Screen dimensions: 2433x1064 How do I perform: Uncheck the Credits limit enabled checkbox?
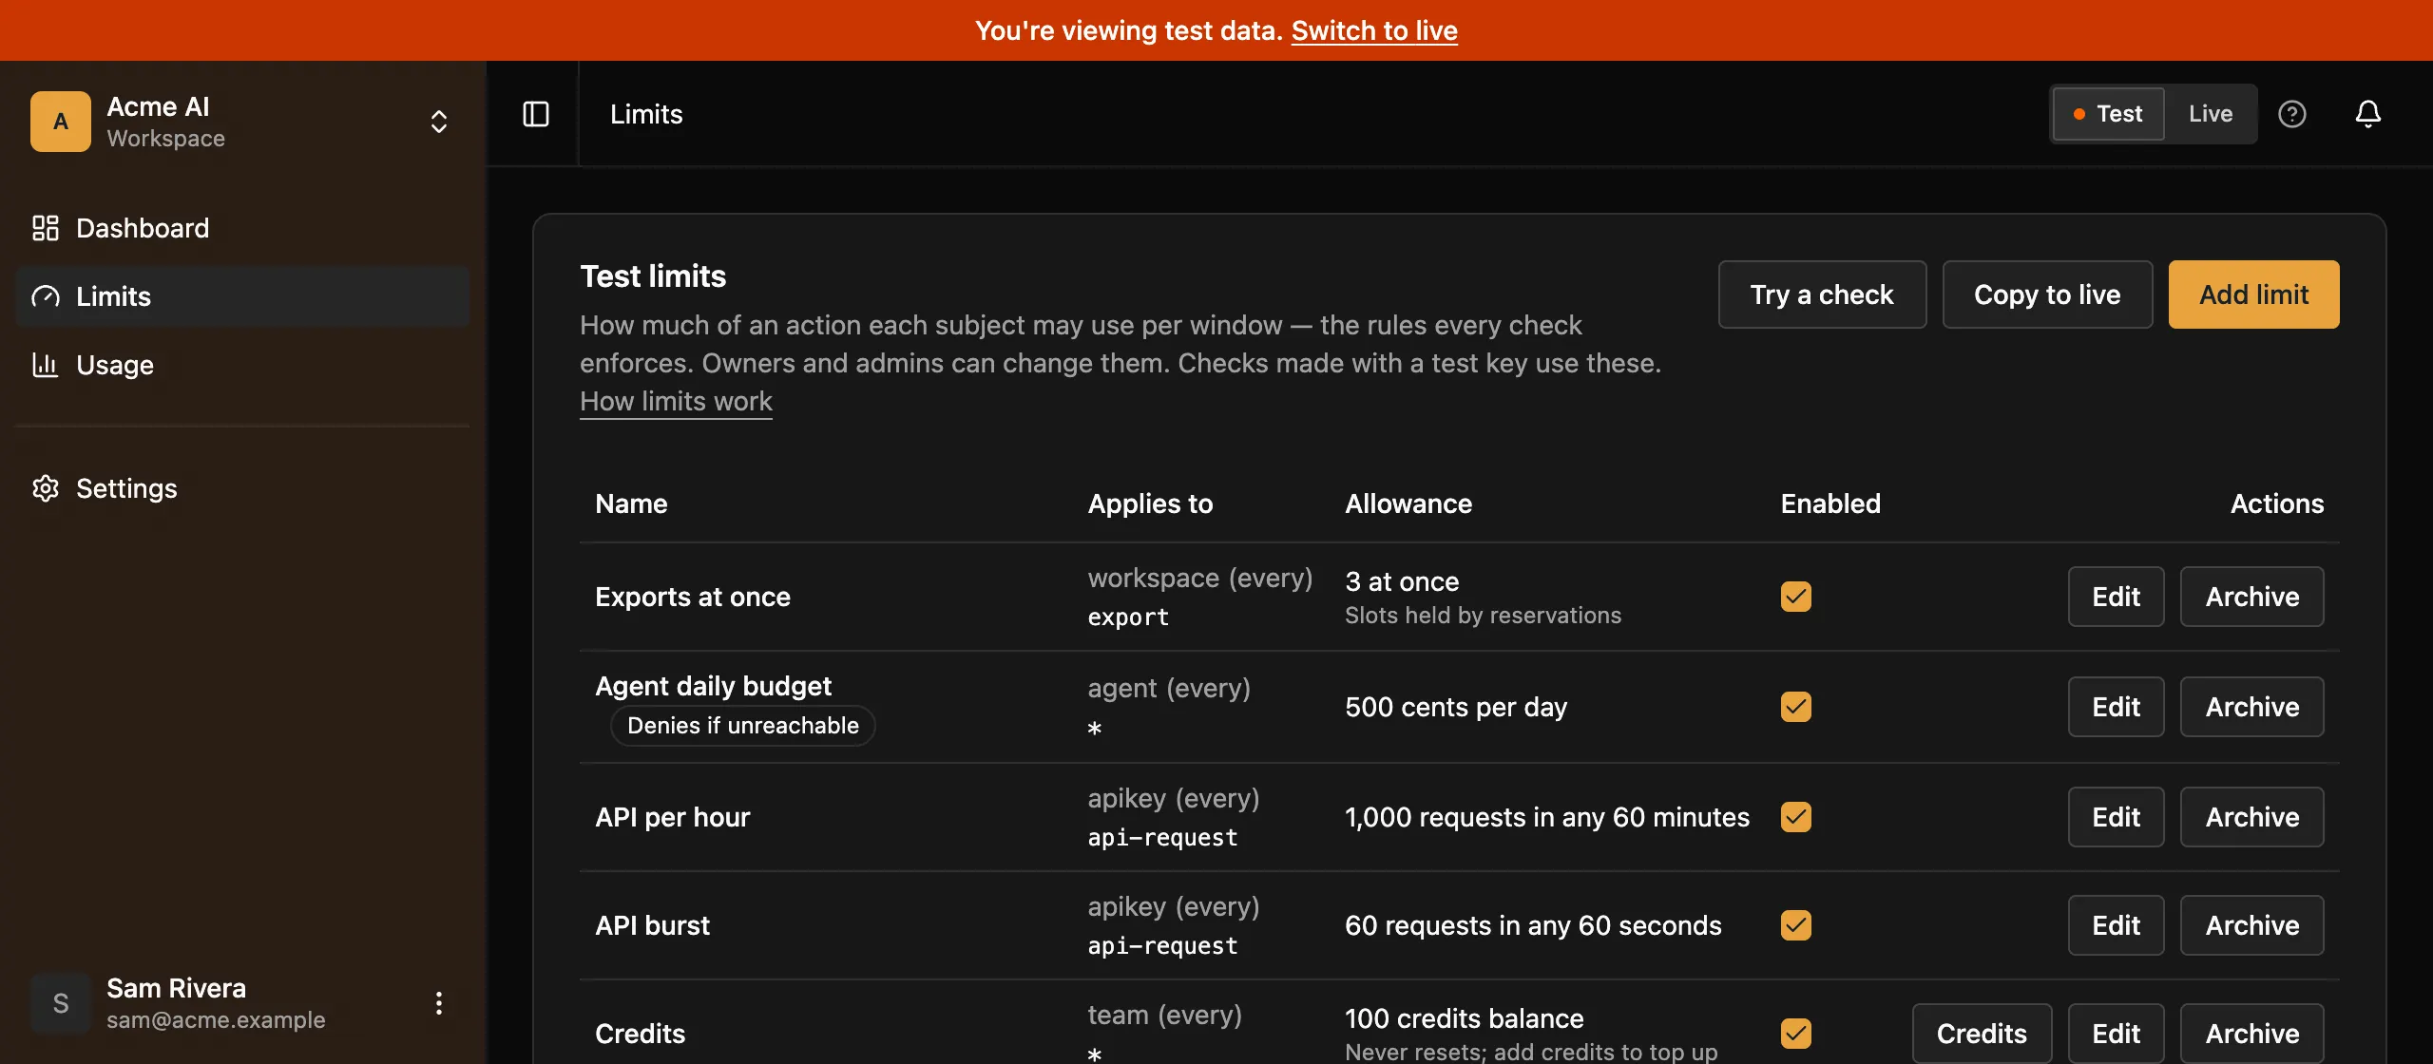tap(1796, 1034)
